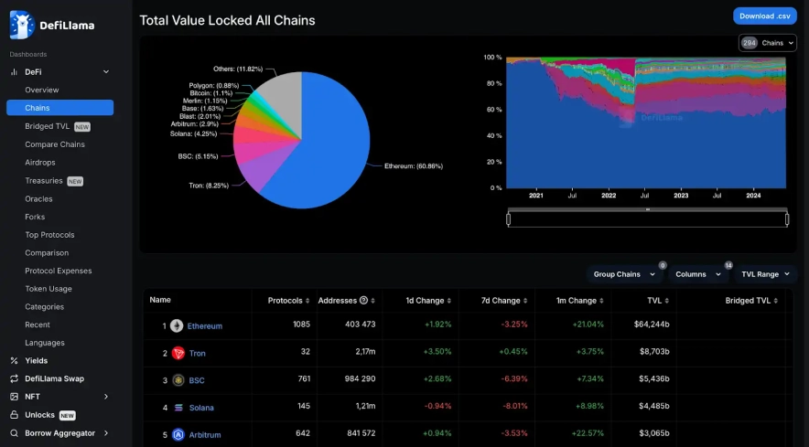
Task: Open the Columns dropdown
Action: tap(697, 274)
